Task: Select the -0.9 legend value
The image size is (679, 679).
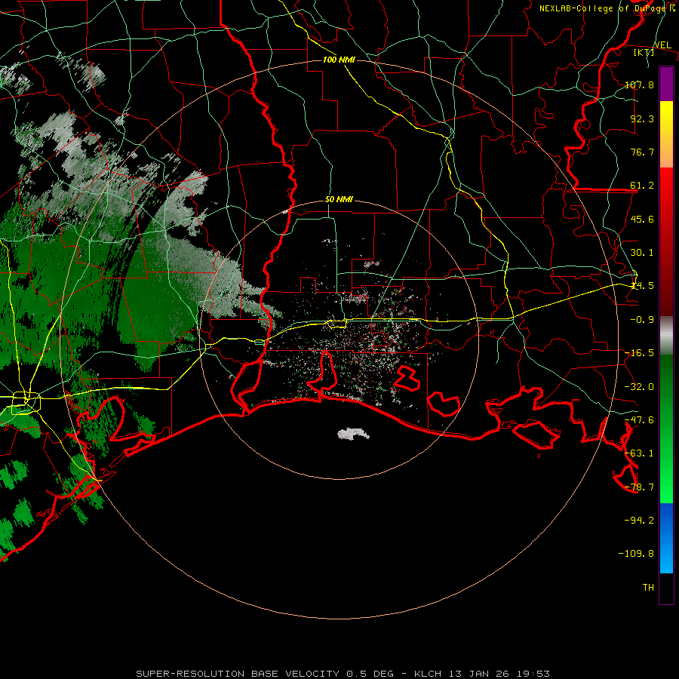Action: click(x=642, y=320)
